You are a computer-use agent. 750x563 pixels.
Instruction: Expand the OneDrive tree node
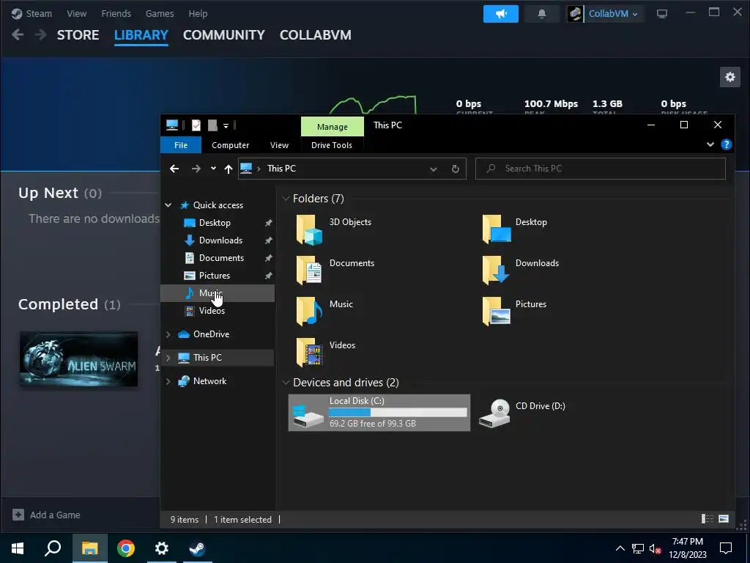tap(168, 334)
